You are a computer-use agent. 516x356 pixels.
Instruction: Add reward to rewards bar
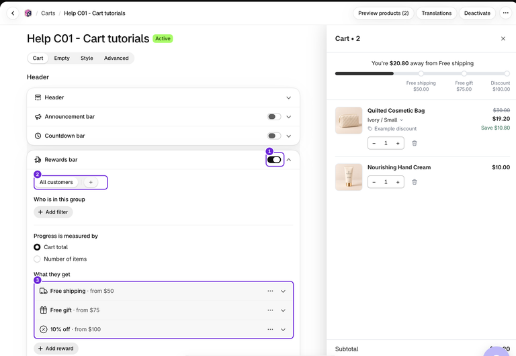[56, 349]
